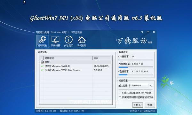The width and height of the screenshot is (192, 115).
Task: Click the CPU 1% usage value
Action: [133, 57]
